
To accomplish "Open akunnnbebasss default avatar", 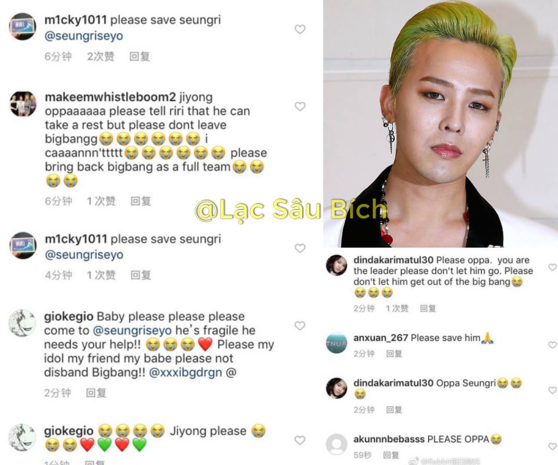I will pos(337,444).
